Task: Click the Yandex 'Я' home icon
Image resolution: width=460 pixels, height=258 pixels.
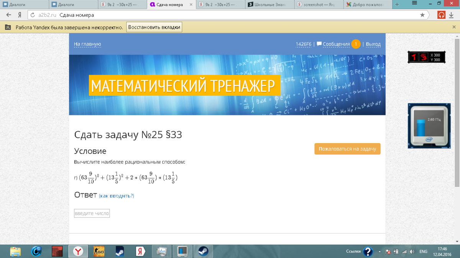Action: pos(19,15)
